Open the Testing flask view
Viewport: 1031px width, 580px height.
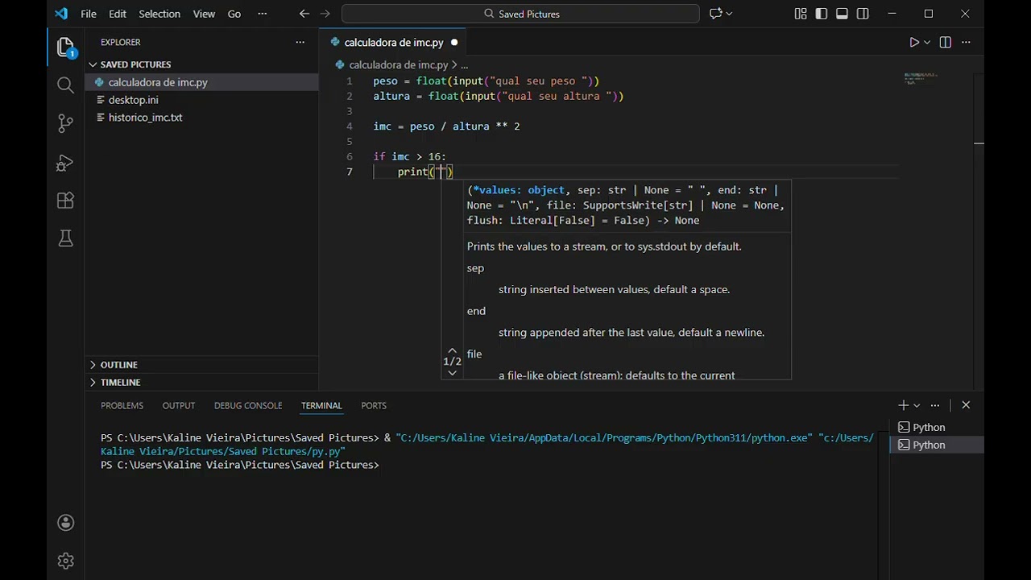coord(66,238)
